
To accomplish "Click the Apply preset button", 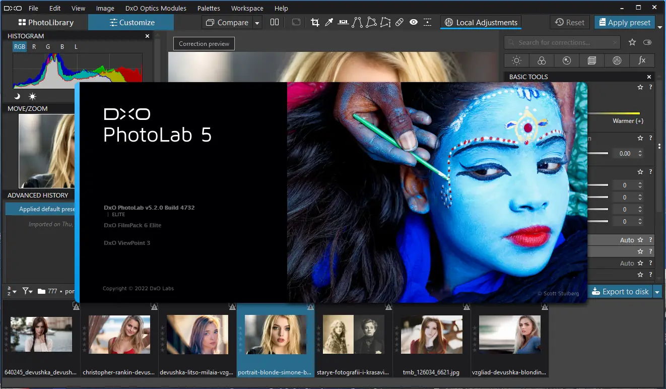I will click(x=625, y=22).
